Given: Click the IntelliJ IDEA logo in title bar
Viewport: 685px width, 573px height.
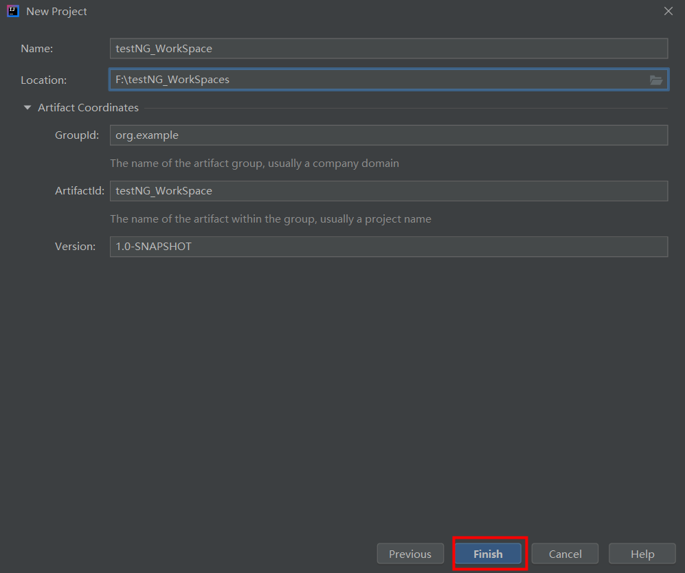Looking at the screenshot, I should coord(11,11).
